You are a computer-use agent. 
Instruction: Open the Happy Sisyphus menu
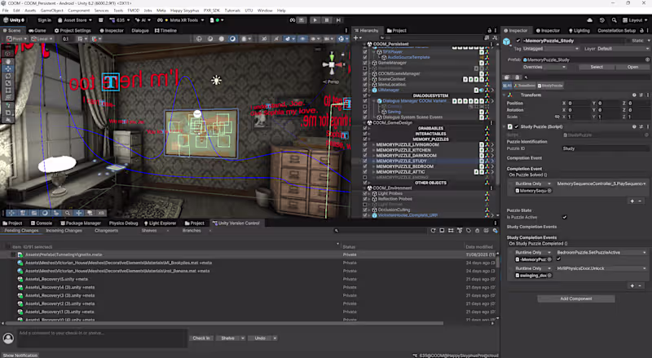185,11
